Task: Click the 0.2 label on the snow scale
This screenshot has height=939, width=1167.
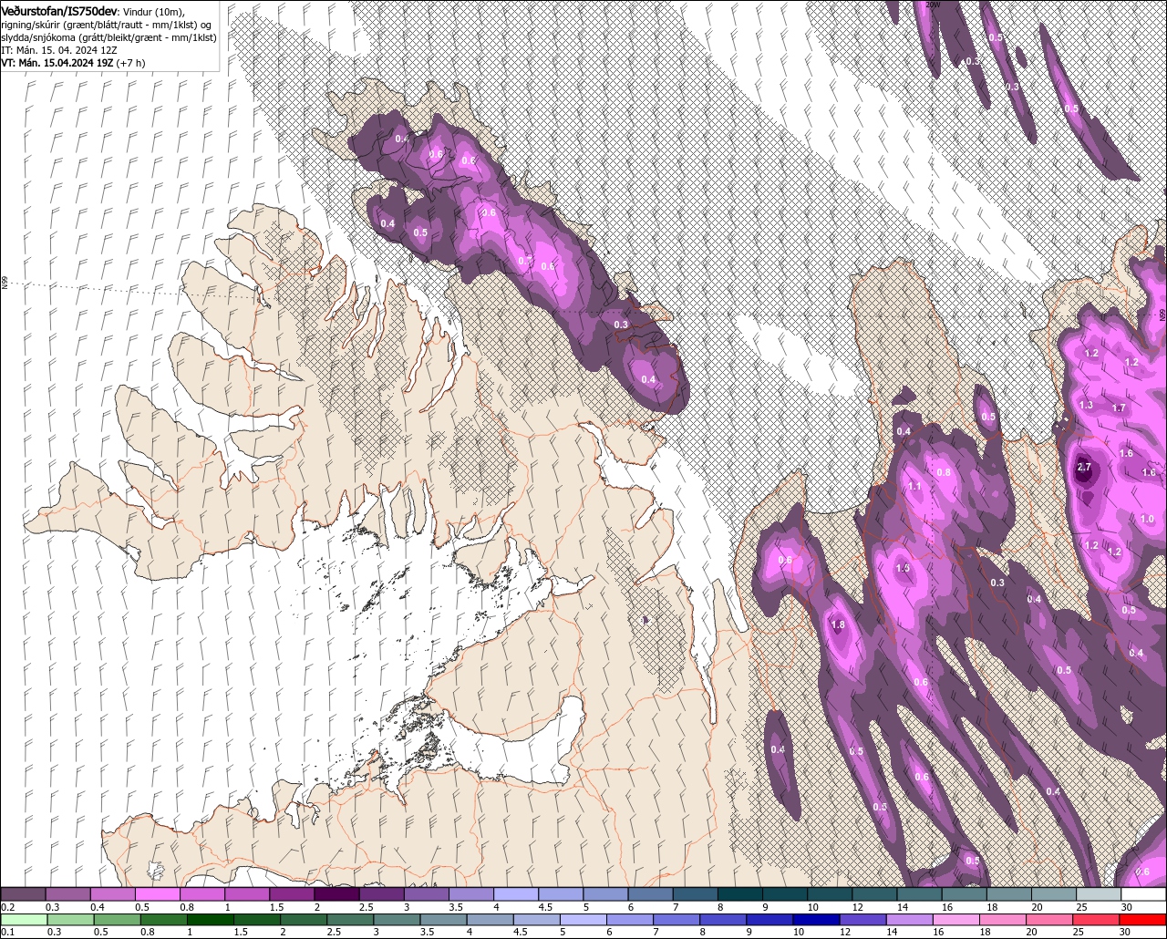Action: click(x=7, y=907)
